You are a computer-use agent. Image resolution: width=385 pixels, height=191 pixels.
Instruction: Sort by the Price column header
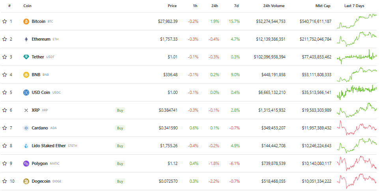point(172,6)
